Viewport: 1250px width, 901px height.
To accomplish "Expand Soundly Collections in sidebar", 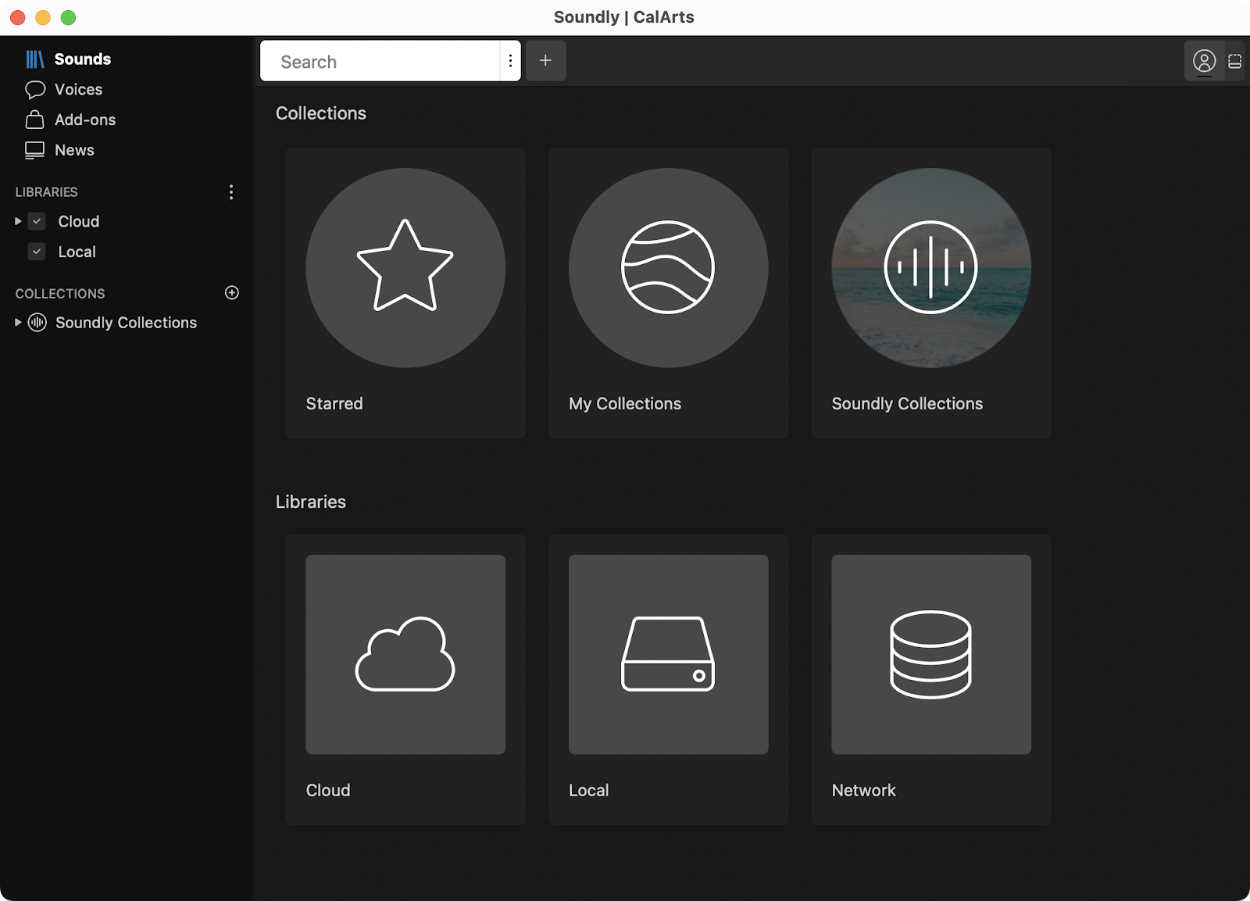I will click(18, 323).
